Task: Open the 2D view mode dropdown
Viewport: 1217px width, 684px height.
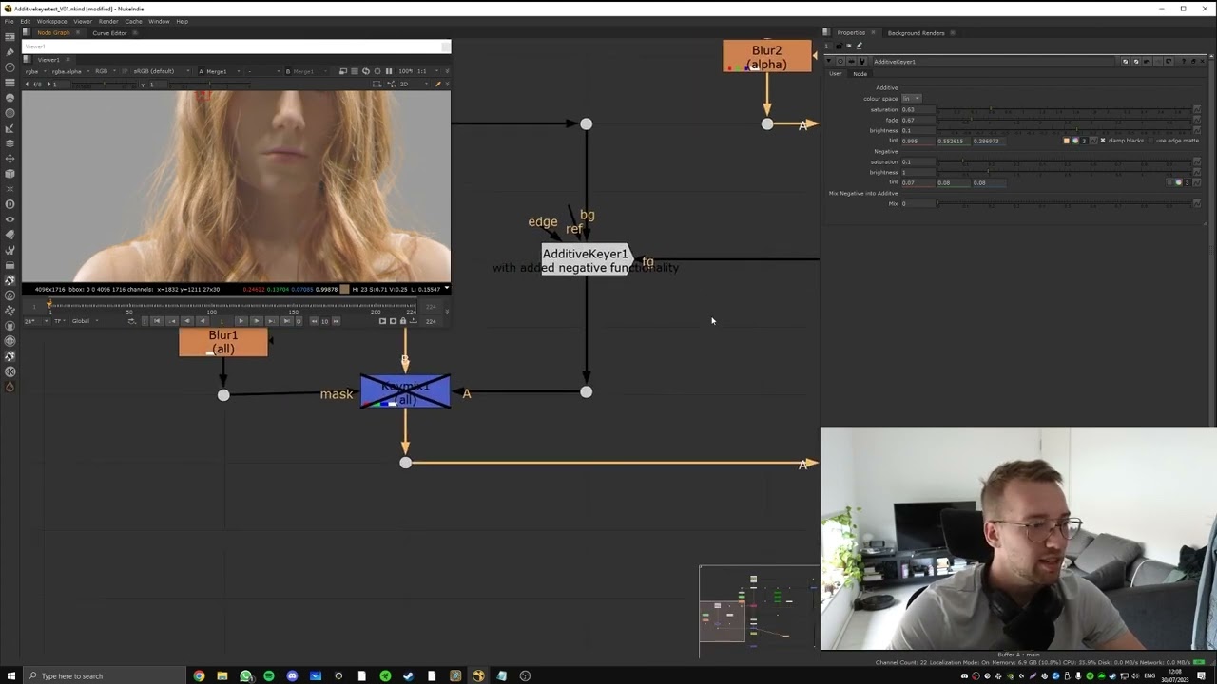Action: pyautogui.click(x=415, y=85)
